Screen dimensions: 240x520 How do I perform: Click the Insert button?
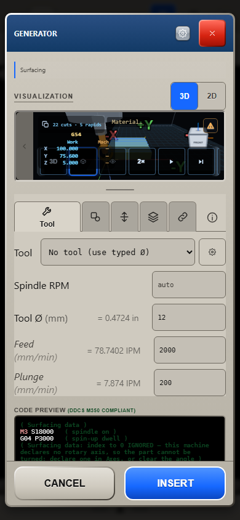175,483
